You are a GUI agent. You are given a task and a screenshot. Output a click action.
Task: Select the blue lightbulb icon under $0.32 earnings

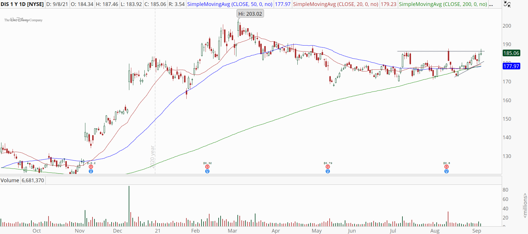(x=207, y=171)
